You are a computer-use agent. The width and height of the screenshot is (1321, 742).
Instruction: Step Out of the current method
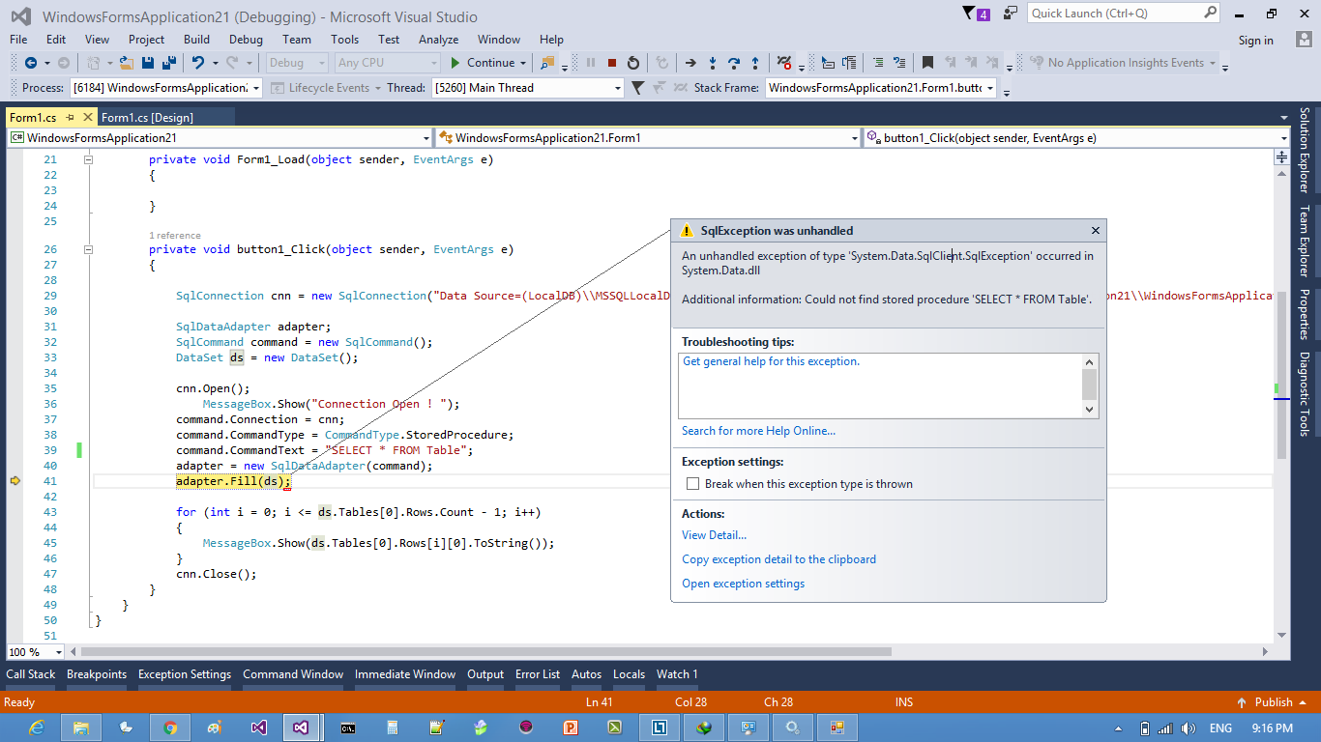[x=755, y=63]
